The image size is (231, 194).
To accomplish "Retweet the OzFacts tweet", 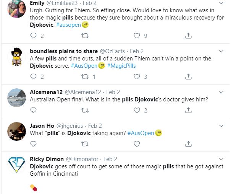I will [x=86, y=77].
